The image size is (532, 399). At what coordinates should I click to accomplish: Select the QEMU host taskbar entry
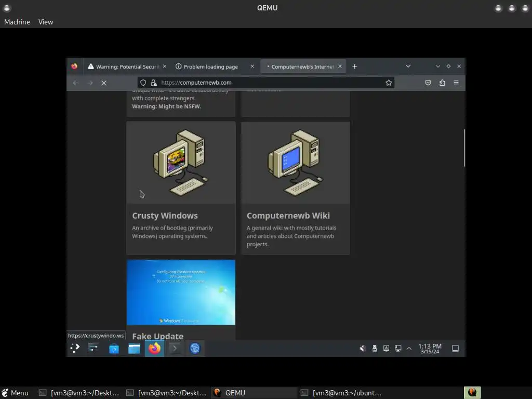click(x=254, y=393)
